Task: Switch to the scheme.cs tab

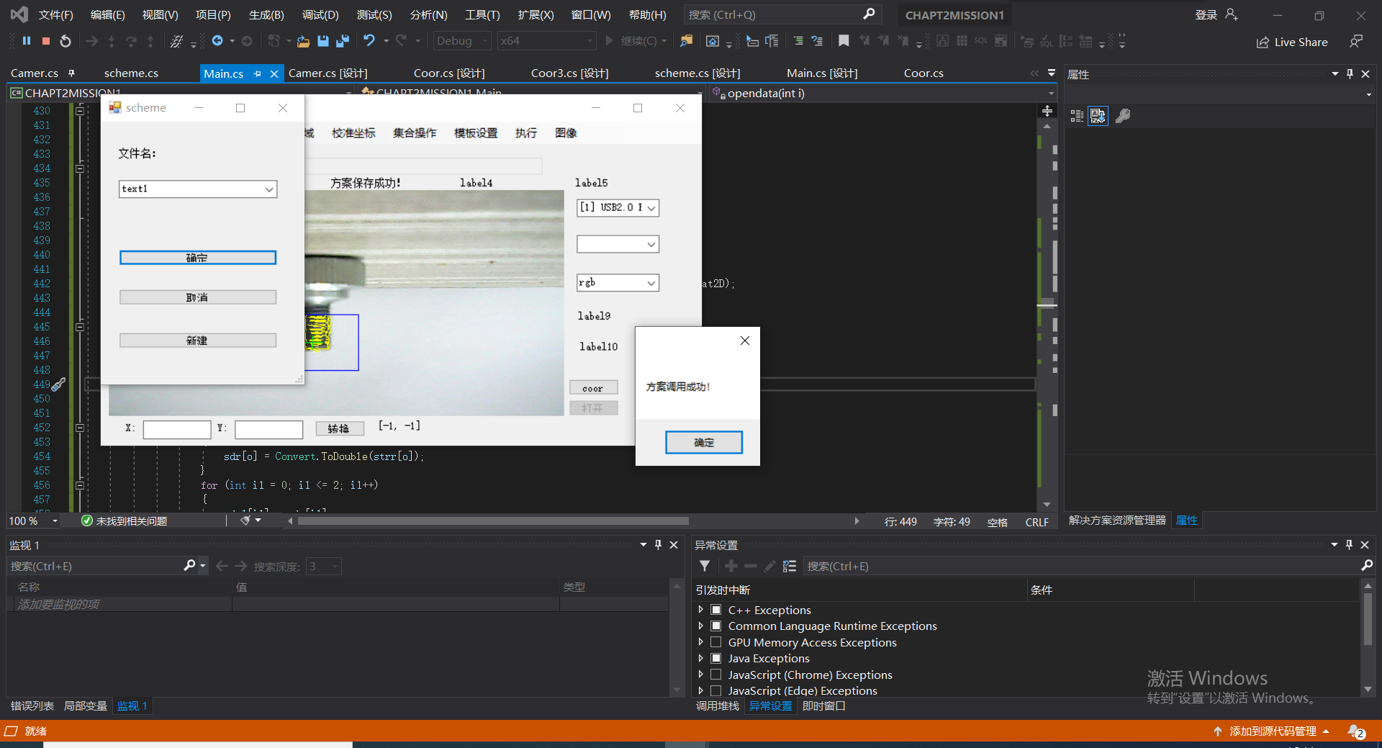Action: [131, 73]
